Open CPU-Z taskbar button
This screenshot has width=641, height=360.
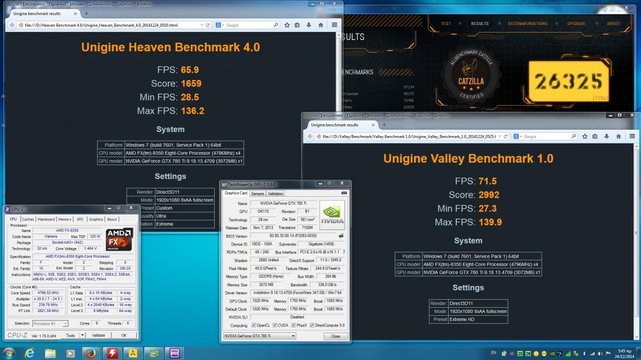tap(174, 353)
